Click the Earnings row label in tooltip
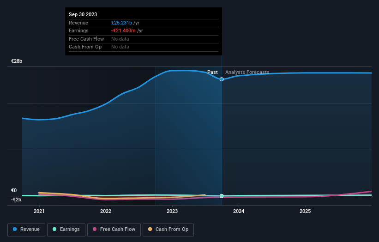The height and width of the screenshot is (242, 379). click(78, 30)
